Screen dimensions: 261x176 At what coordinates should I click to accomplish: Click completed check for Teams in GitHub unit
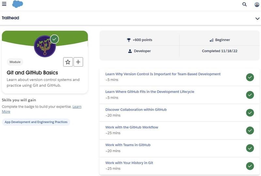coord(250,148)
